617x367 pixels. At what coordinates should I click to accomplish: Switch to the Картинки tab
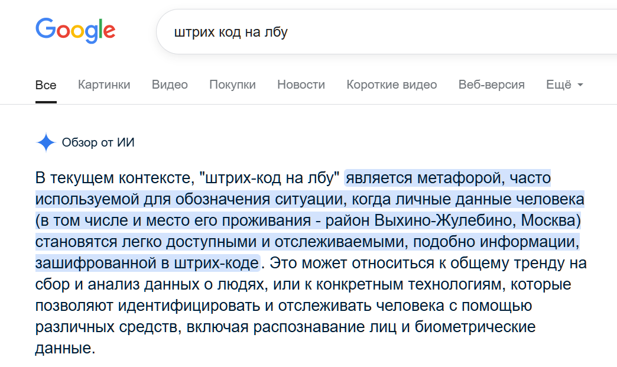coord(104,85)
